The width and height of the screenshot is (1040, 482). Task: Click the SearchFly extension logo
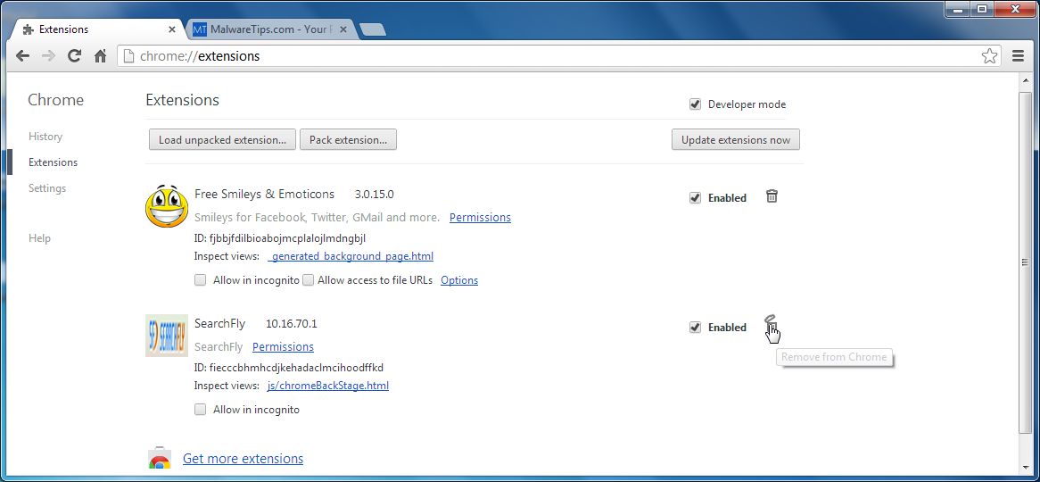coord(167,336)
